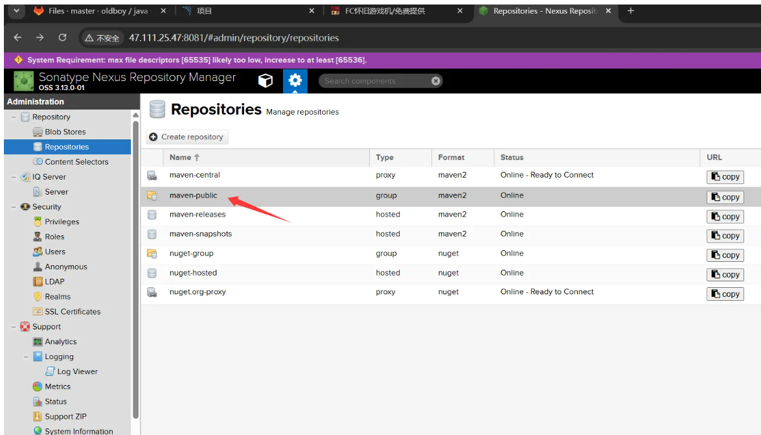Open Realms under Security
Image resolution: width=761 pixels, height=435 pixels.
tap(57, 296)
